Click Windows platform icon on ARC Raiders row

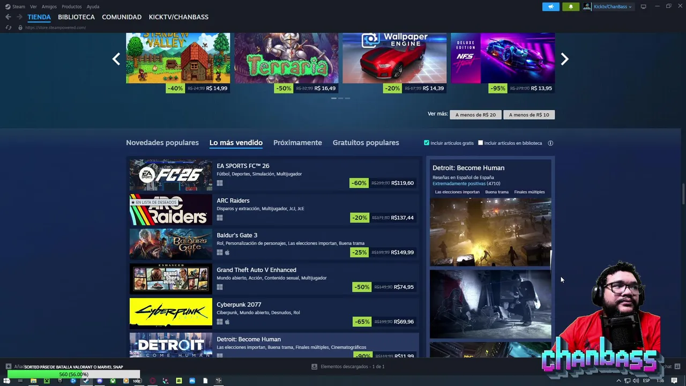(x=220, y=218)
